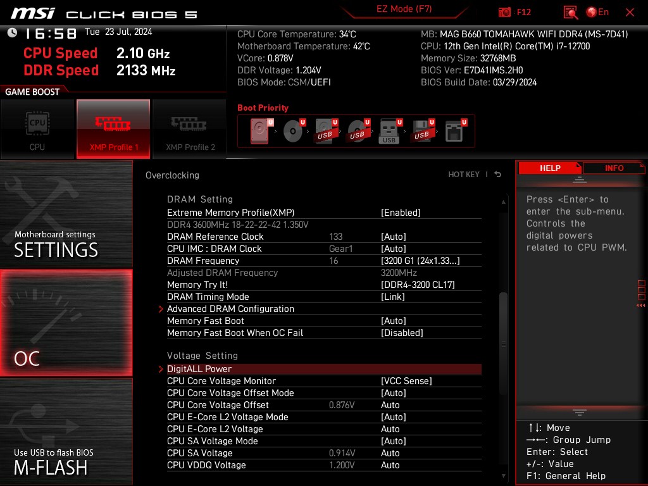
Task: Select the USB hard disk boot device icon
Action: [327, 131]
